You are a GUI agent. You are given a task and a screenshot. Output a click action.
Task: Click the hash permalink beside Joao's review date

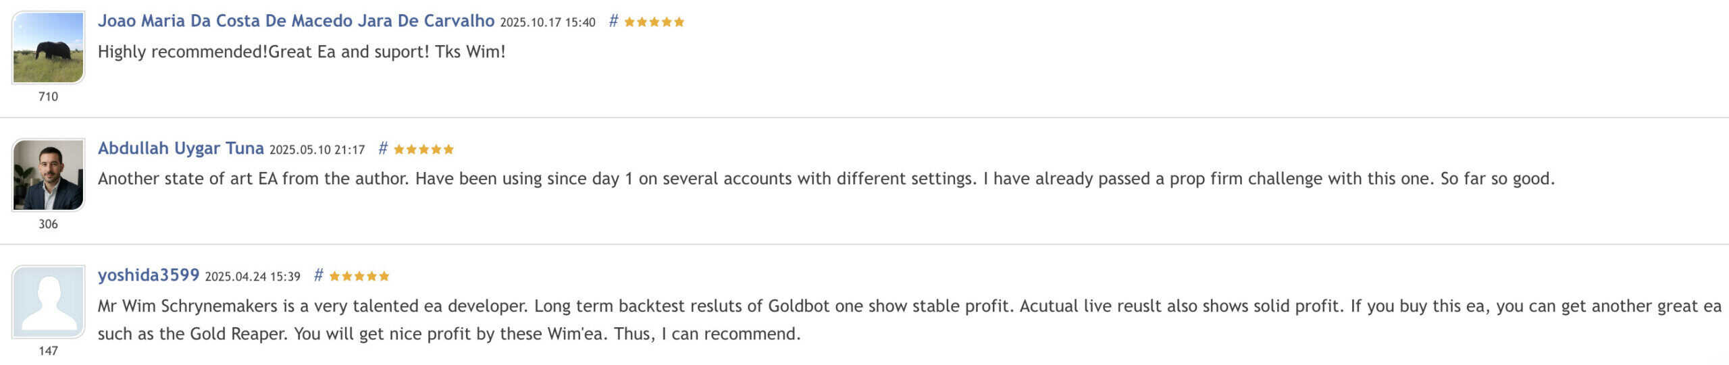pyautogui.click(x=613, y=21)
